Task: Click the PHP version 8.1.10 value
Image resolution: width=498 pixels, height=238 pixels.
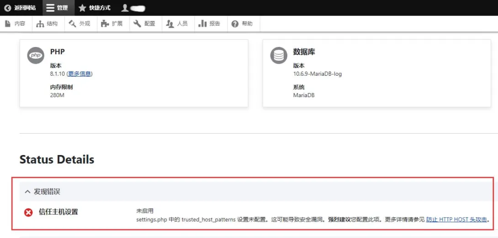Action: pyautogui.click(x=58, y=74)
